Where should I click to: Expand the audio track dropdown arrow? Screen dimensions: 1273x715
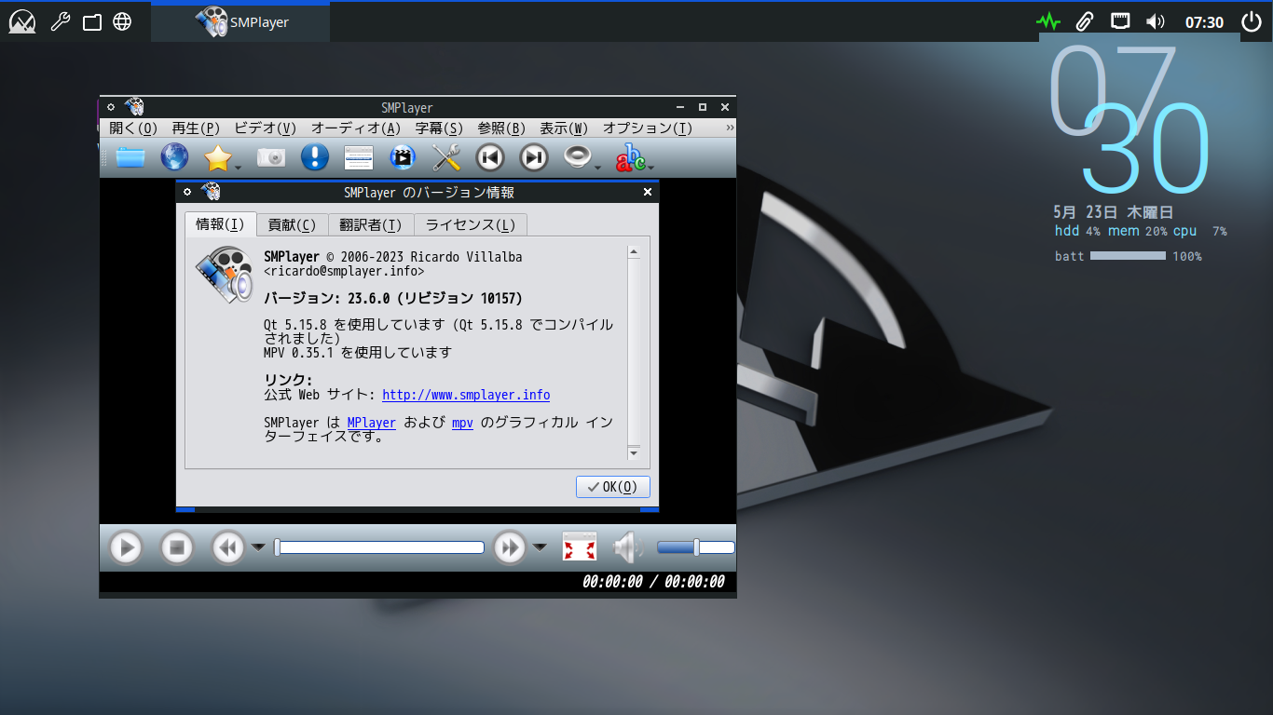point(598,168)
